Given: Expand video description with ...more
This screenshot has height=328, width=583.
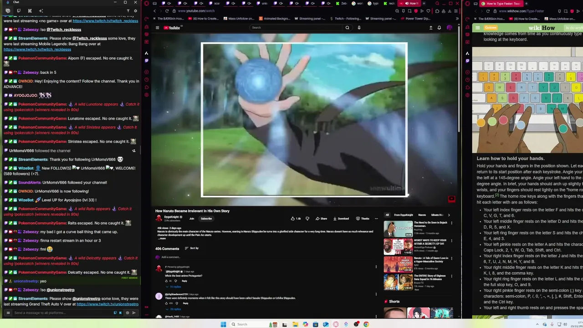Looking at the screenshot, I should click(x=162, y=238).
